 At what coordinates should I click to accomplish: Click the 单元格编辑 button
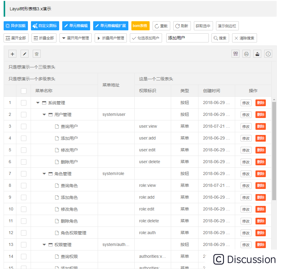(76, 26)
